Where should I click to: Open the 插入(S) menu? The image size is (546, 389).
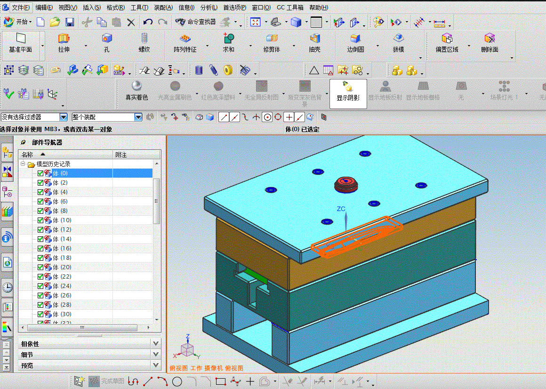(x=92, y=8)
